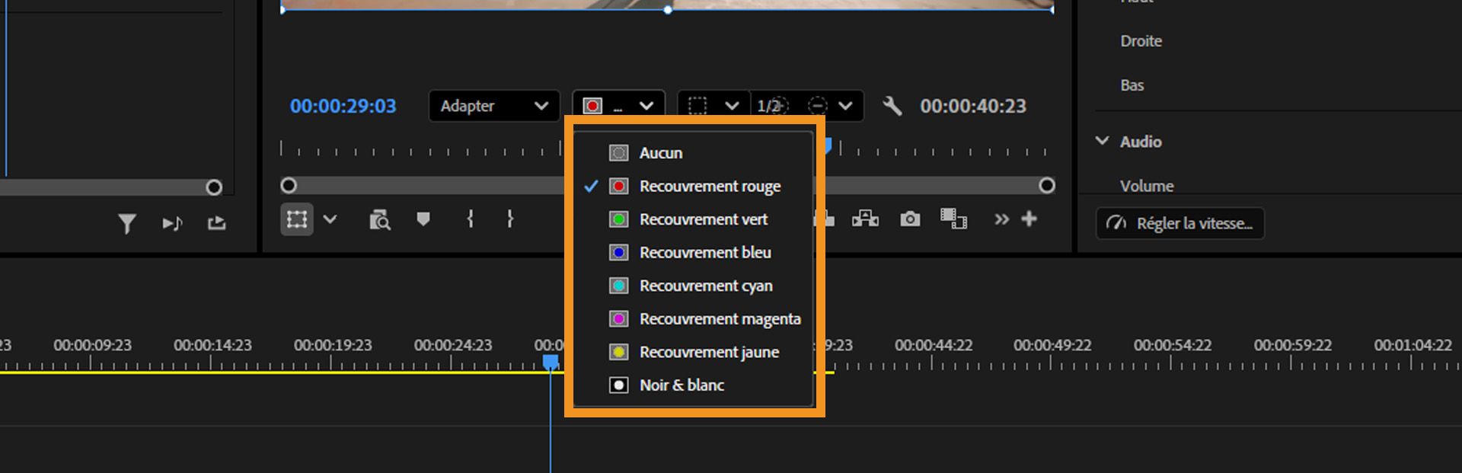
Task: Click the bottom-center handle of the video frame
Action: coord(668,10)
